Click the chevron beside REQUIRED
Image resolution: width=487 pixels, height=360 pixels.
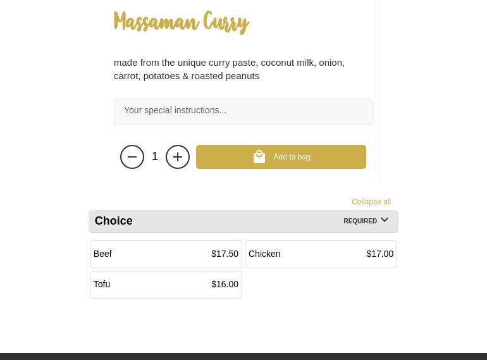[x=385, y=220]
